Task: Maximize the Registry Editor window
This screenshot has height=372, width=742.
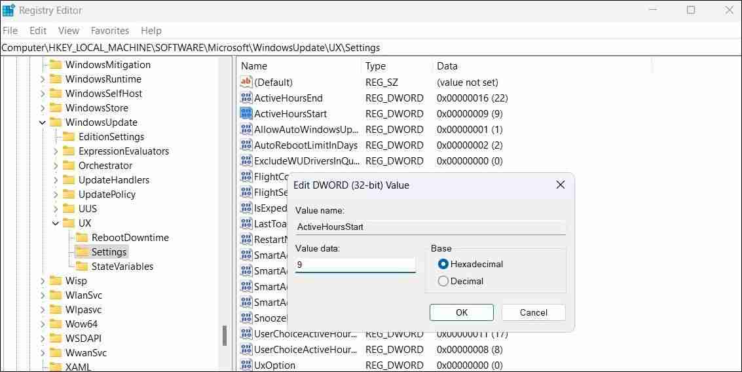Action: 691,10
